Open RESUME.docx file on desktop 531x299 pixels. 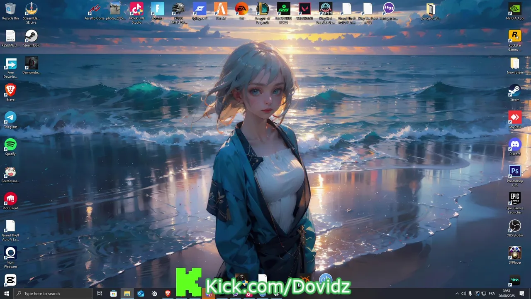[10, 39]
